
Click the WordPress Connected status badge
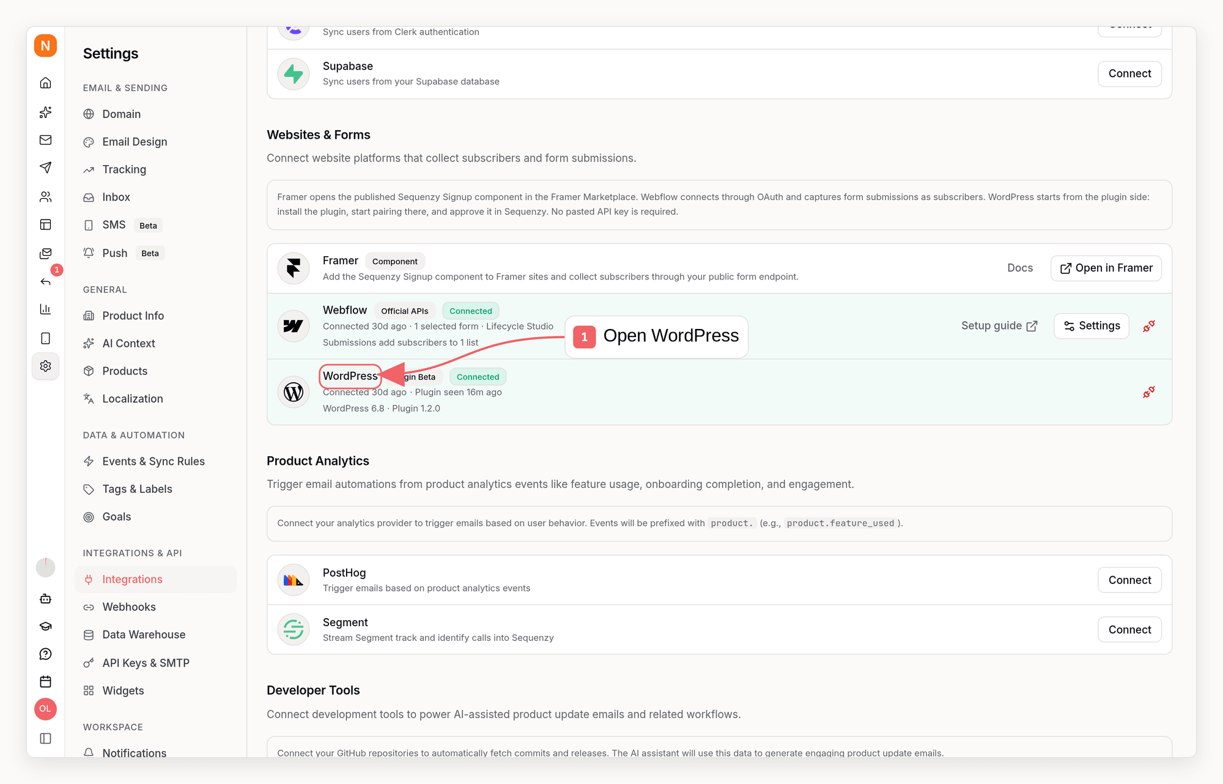(x=478, y=377)
